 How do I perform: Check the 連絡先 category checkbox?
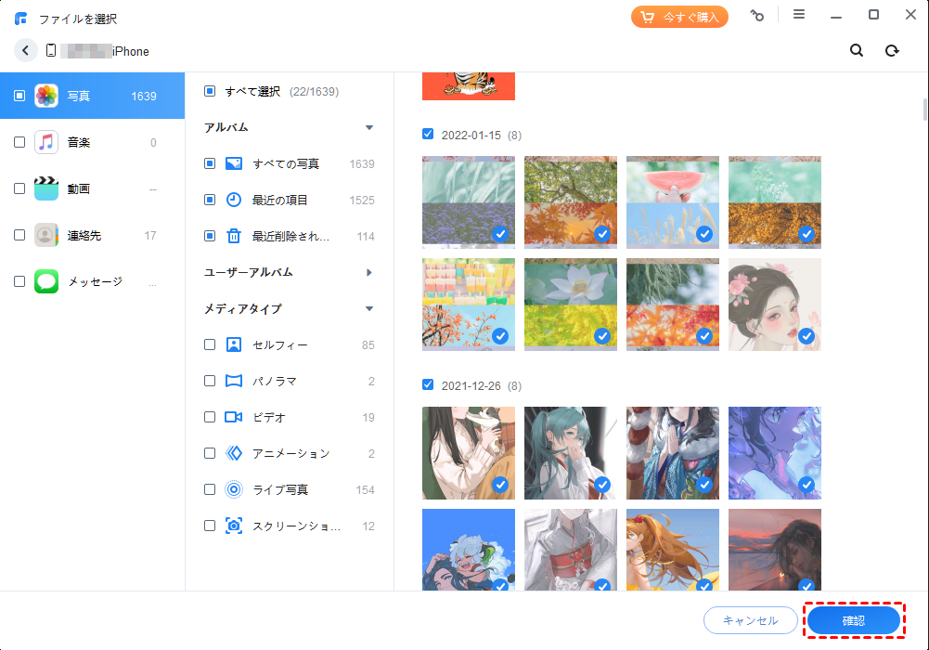pyautogui.click(x=19, y=235)
